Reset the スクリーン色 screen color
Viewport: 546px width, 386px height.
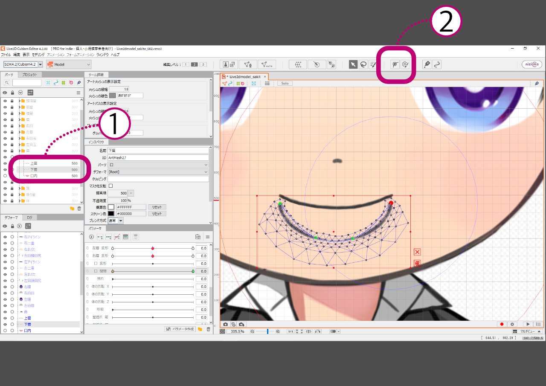[x=157, y=214]
